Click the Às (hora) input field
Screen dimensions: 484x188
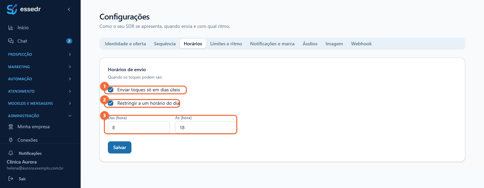click(x=206, y=128)
